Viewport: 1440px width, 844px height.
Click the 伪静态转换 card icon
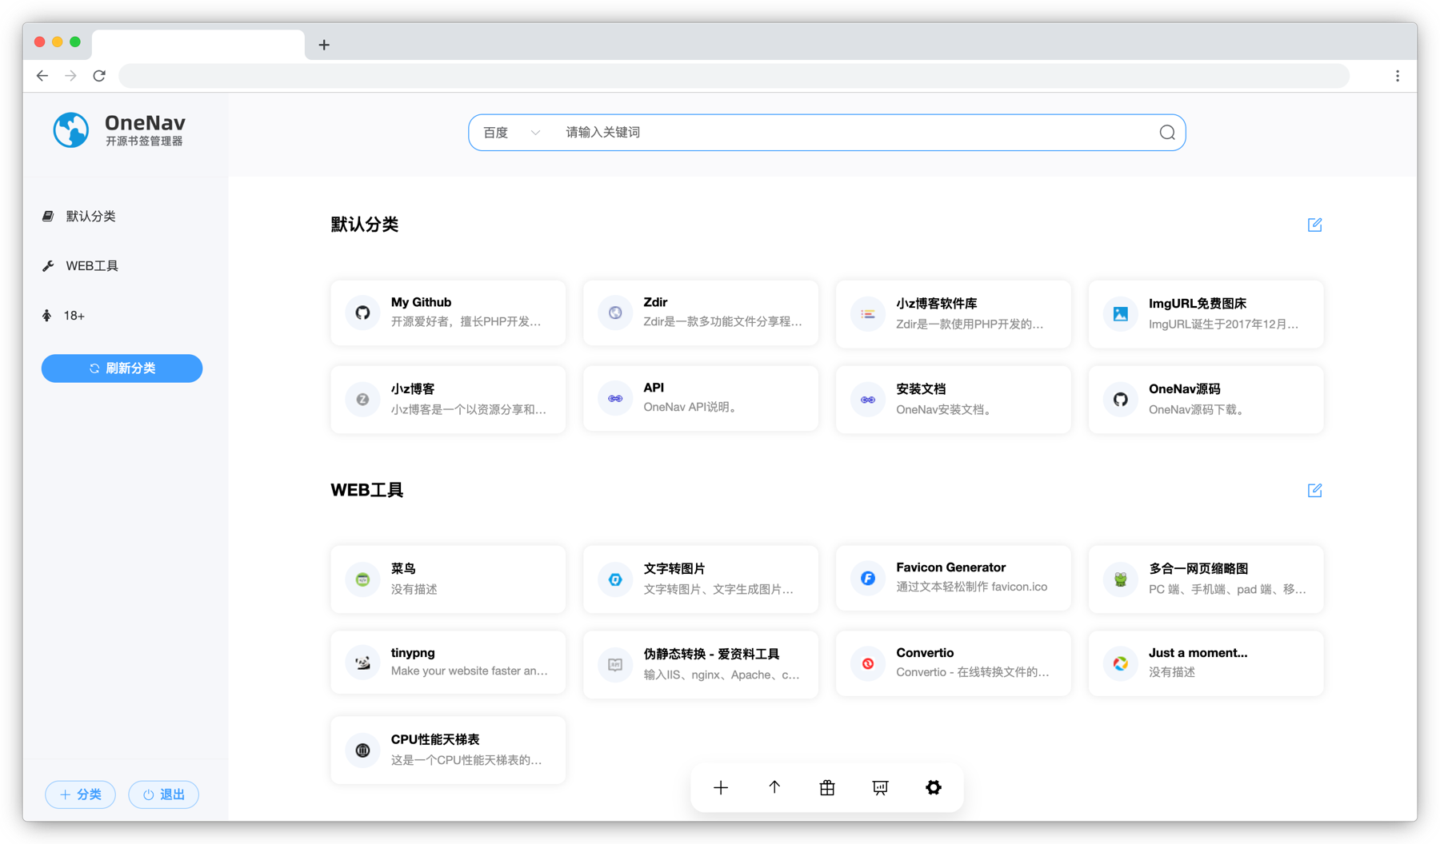click(x=615, y=664)
